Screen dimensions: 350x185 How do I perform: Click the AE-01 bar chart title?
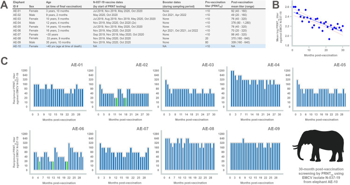pos(77,65)
